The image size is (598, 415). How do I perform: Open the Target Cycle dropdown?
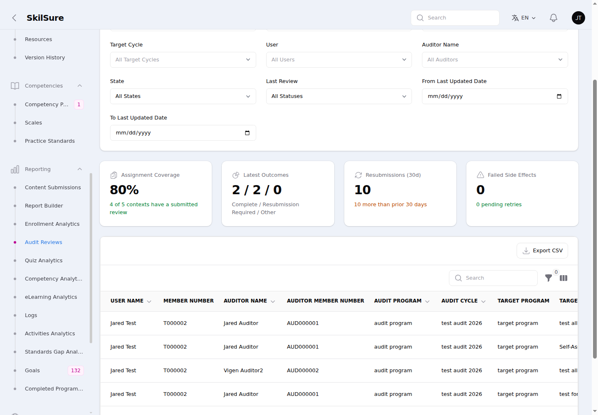pyautogui.click(x=183, y=60)
